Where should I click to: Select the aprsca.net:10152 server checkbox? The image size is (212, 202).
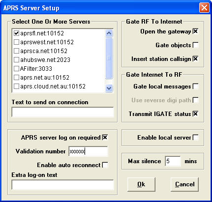tap(16, 51)
